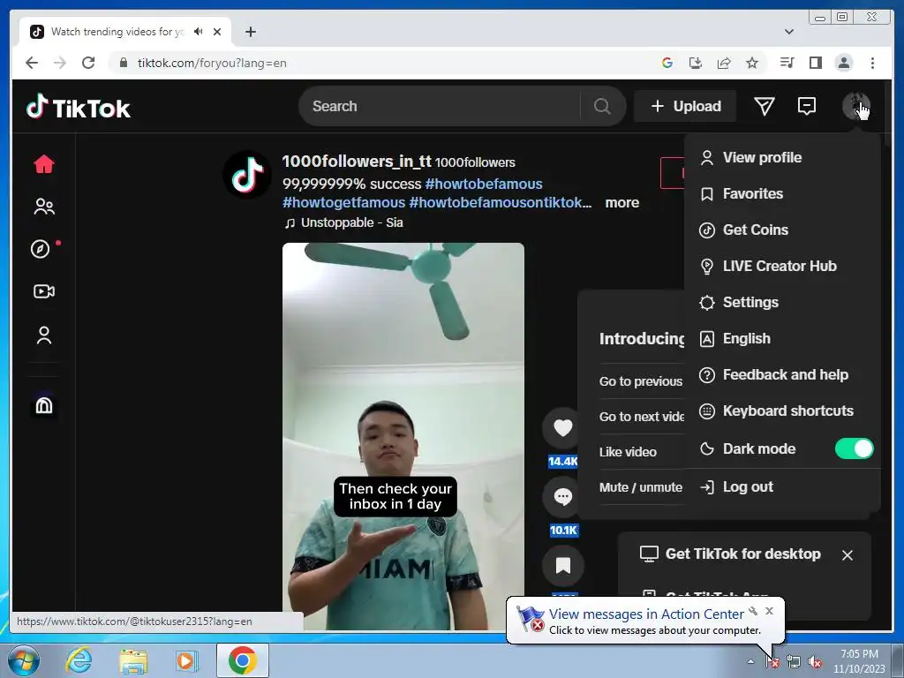The image size is (904, 678).
Task: Open the Following people icon in sidebar
Action: point(44,207)
